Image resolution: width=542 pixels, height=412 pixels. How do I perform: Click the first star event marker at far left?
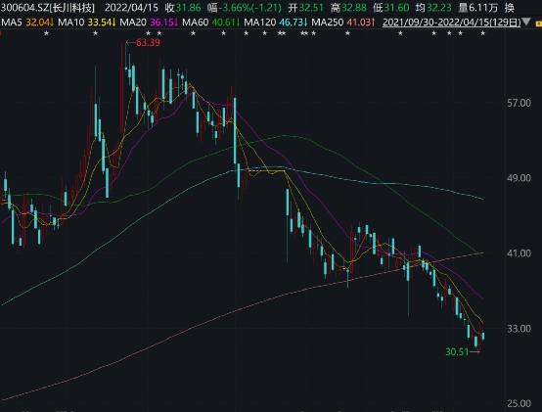pyautogui.click(x=47, y=33)
